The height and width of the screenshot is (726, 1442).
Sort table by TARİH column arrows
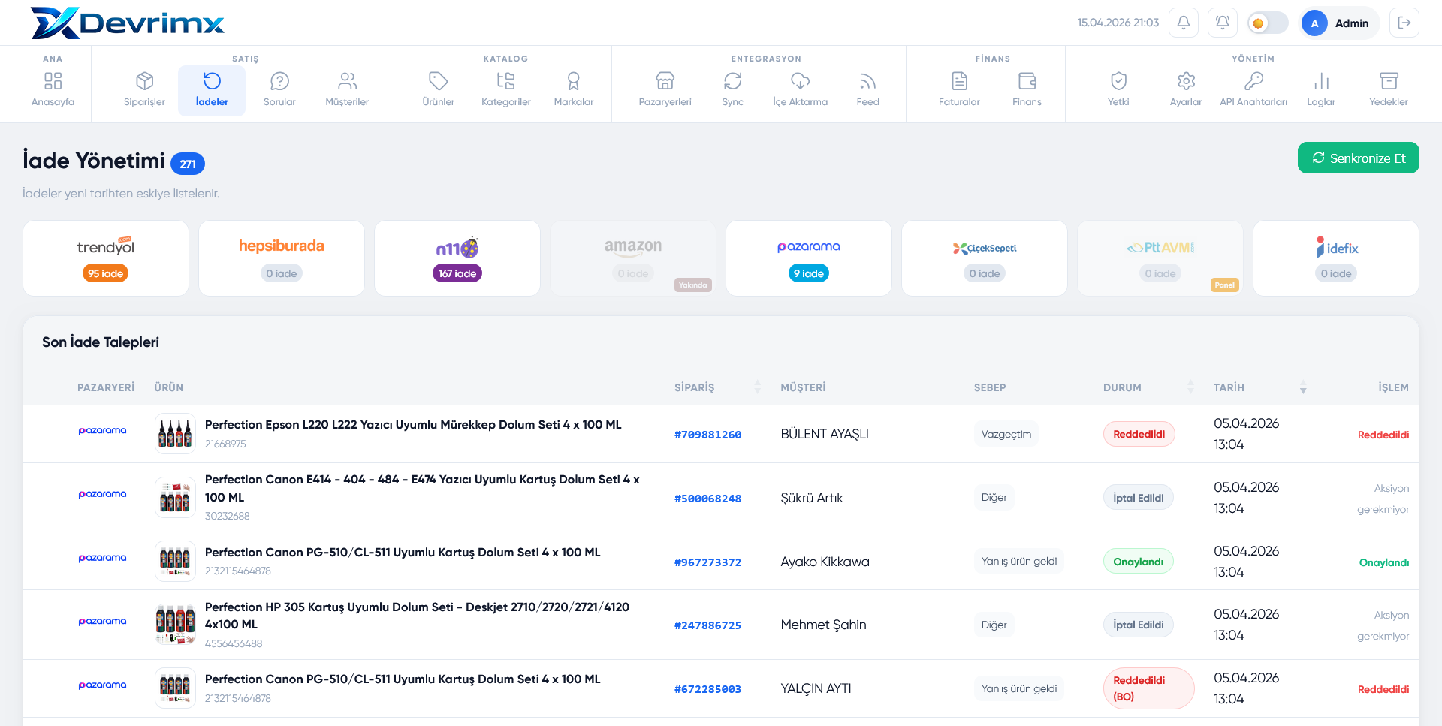click(x=1303, y=387)
